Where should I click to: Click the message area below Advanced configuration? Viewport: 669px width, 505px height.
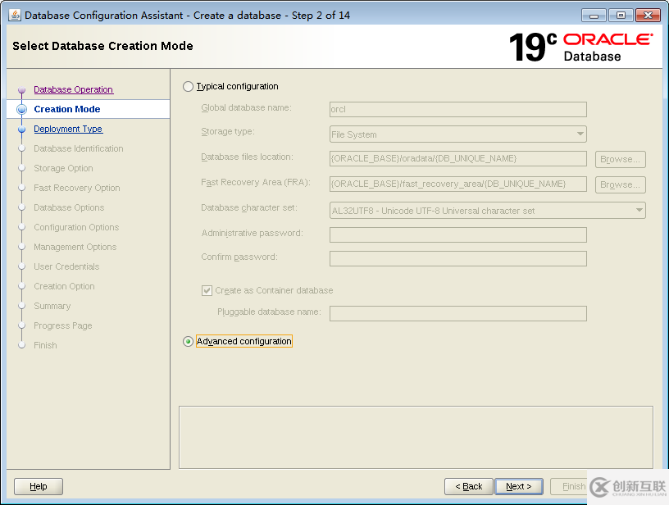pos(416,437)
